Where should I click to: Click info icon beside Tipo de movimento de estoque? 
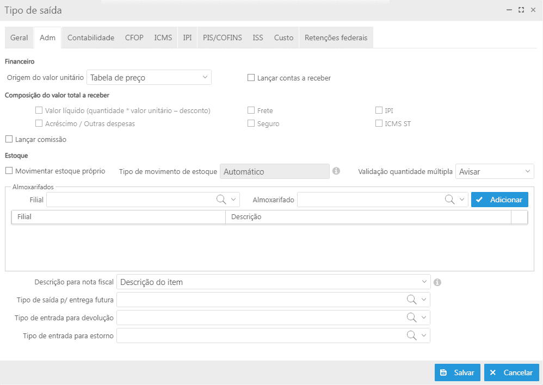336,171
